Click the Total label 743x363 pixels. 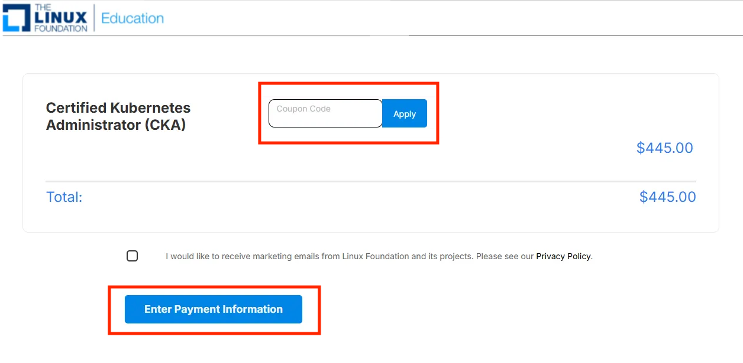pyautogui.click(x=64, y=197)
